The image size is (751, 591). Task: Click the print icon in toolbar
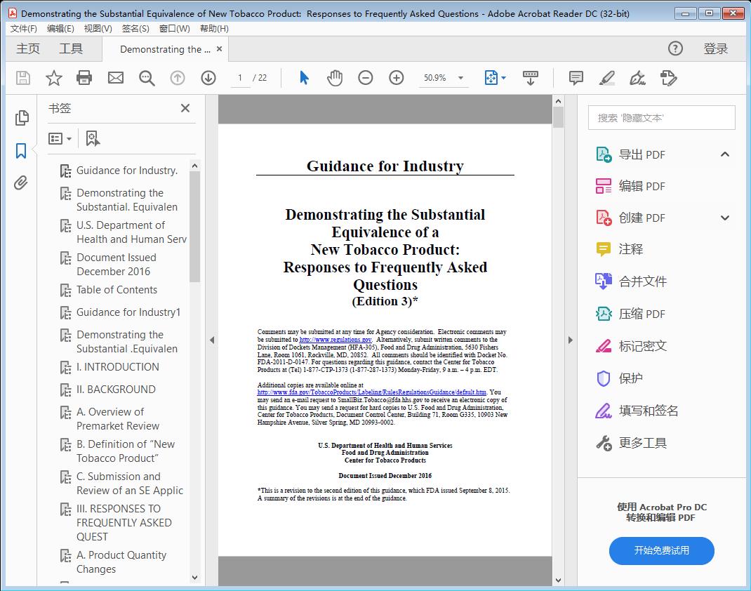pyautogui.click(x=84, y=78)
